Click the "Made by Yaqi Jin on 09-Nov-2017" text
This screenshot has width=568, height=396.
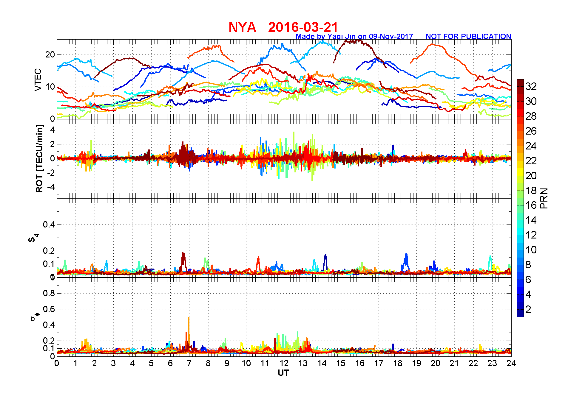click(x=354, y=36)
